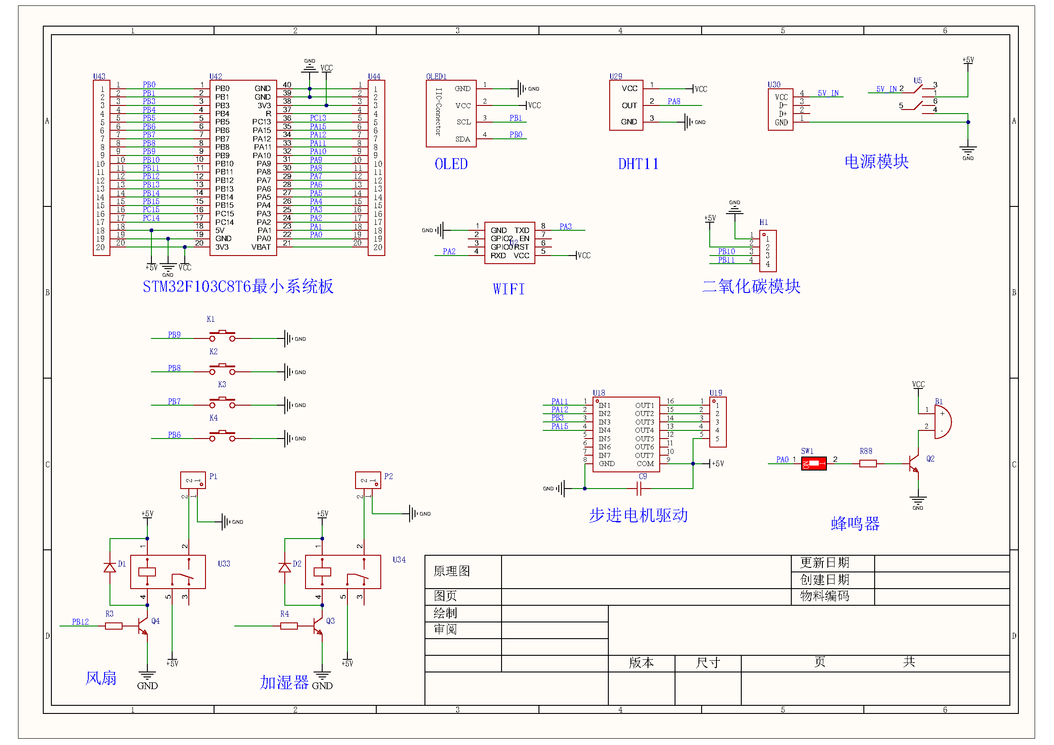This screenshot has height=745, width=1054.
Task: Select the Q3 transistor symbol
Action: (x=318, y=627)
